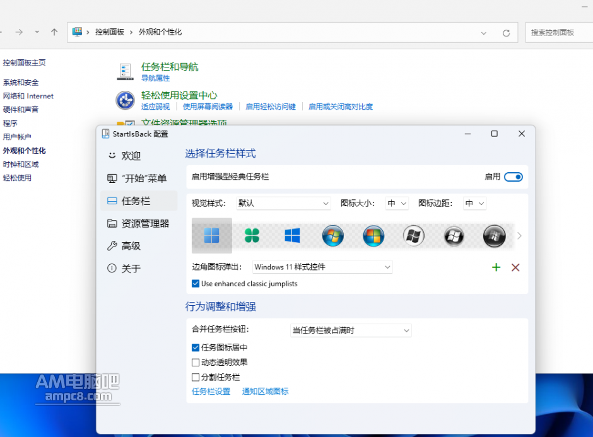Refresh the Control Panel view
The width and height of the screenshot is (593, 437).
507,33
